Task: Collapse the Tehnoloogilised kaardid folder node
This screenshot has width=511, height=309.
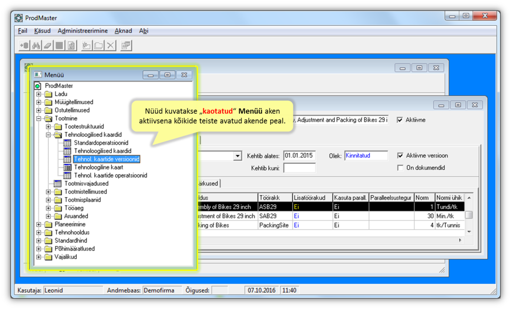Action: pos(48,134)
